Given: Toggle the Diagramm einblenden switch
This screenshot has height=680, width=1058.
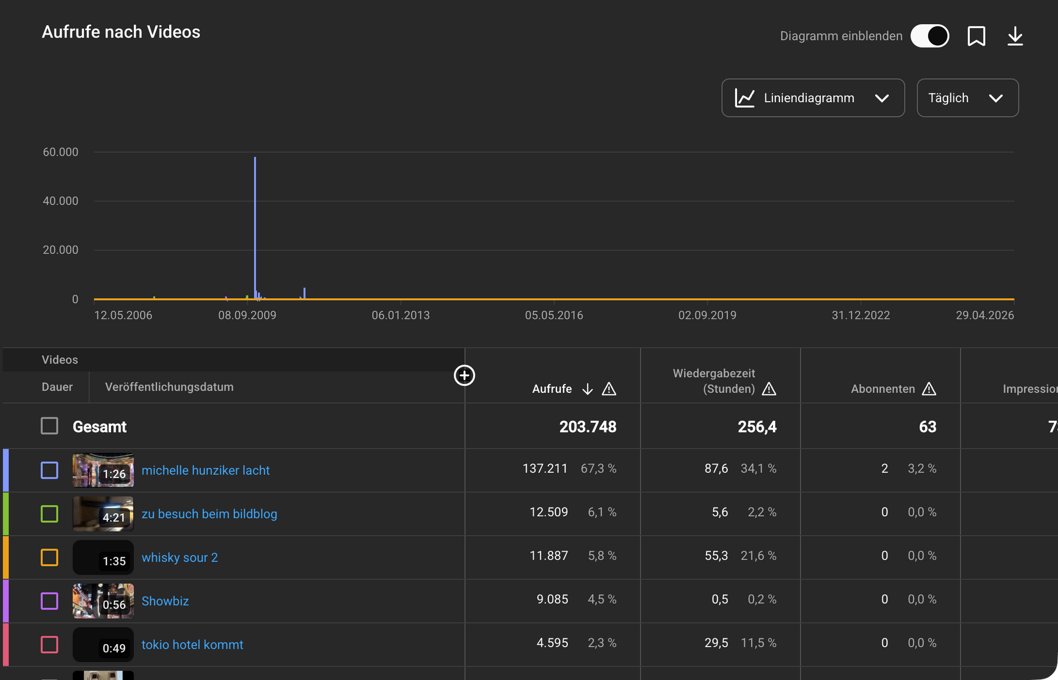Looking at the screenshot, I should tap(930, 36).
